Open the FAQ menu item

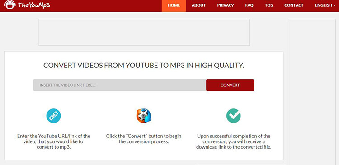(x=249, y=5)
